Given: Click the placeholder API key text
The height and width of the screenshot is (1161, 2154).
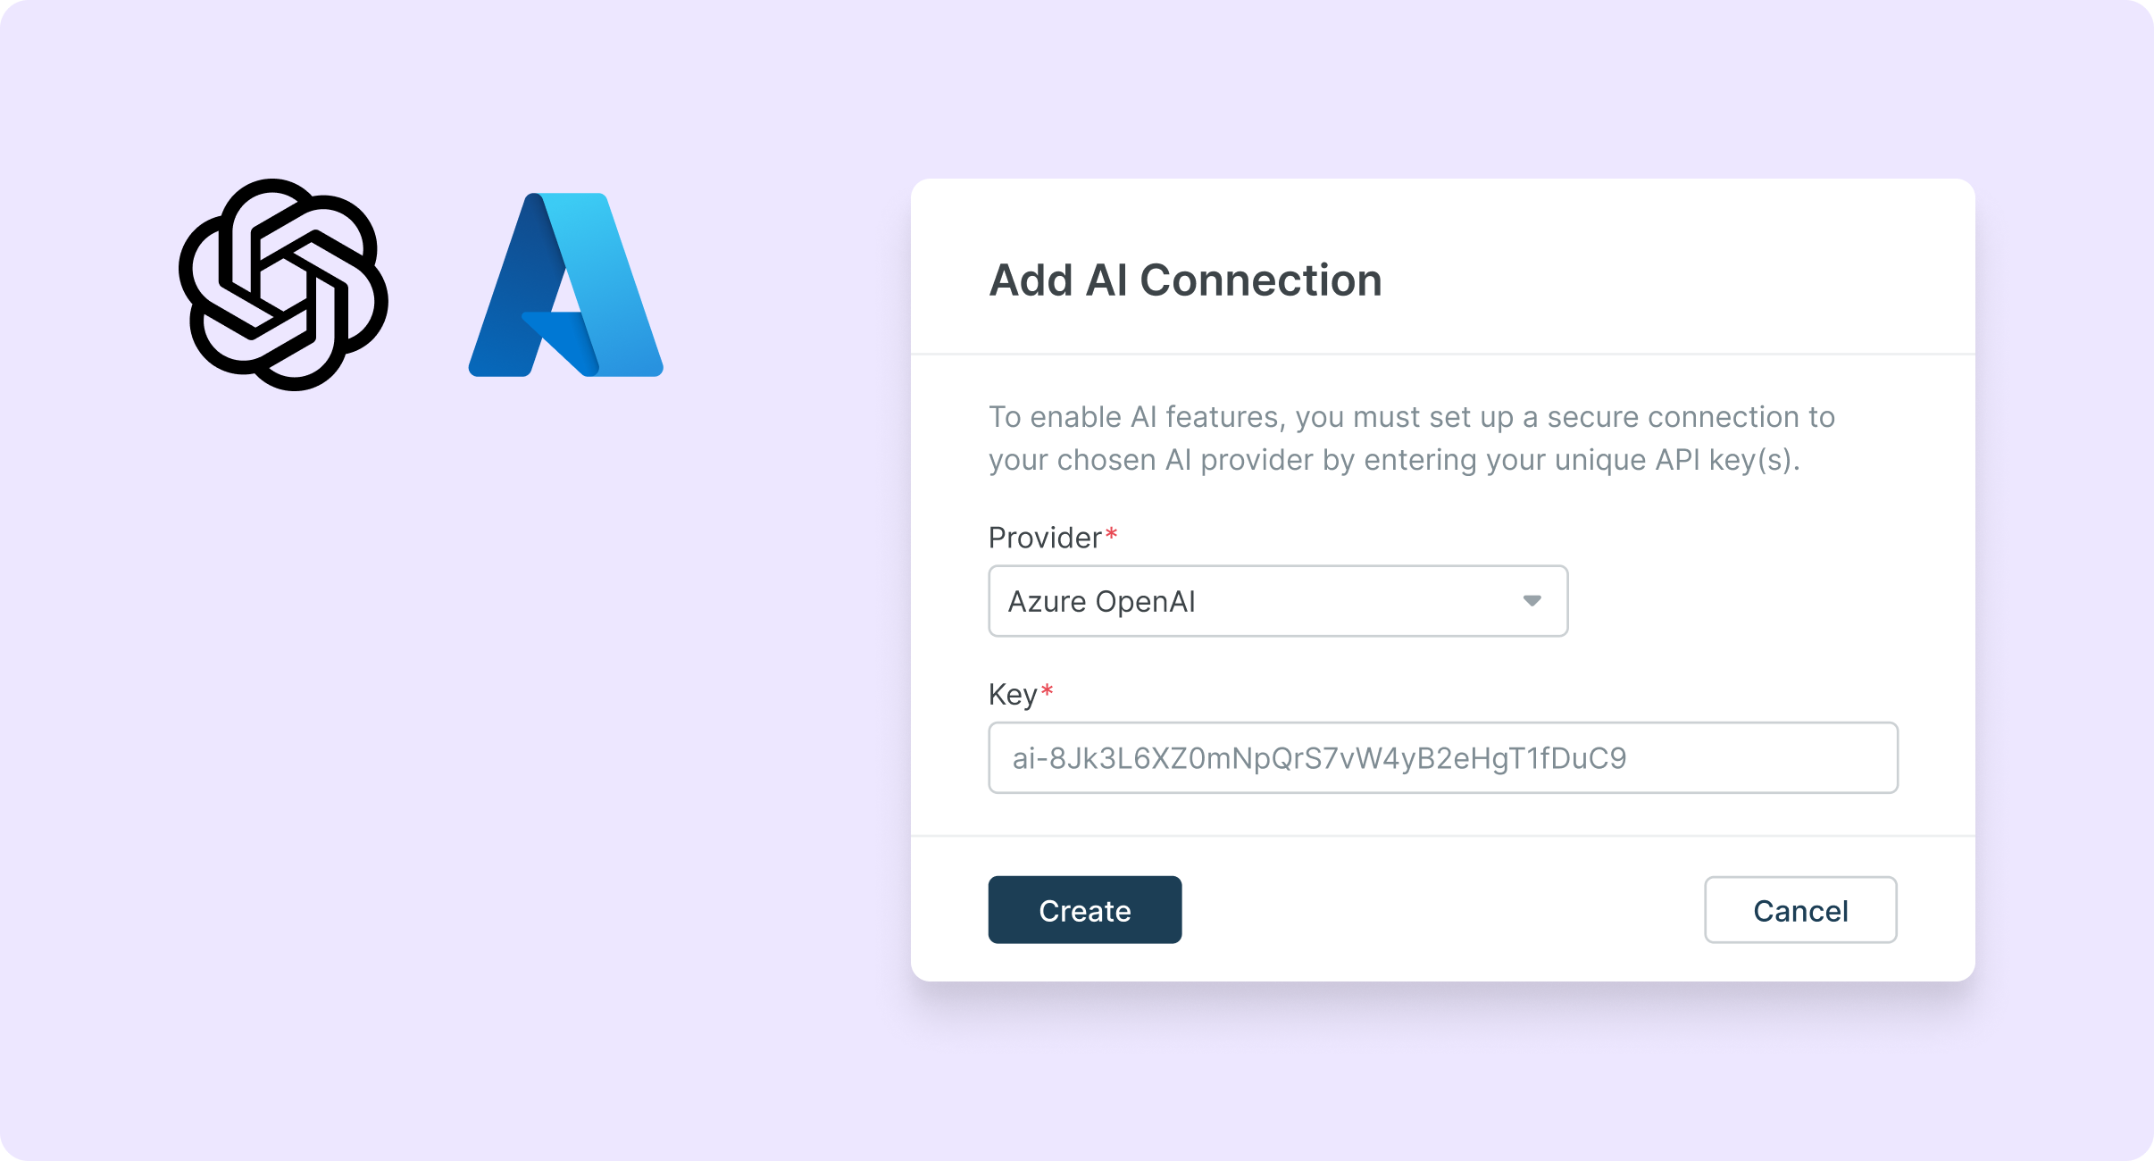Looking at the screenshot, I should point(1319,758).
